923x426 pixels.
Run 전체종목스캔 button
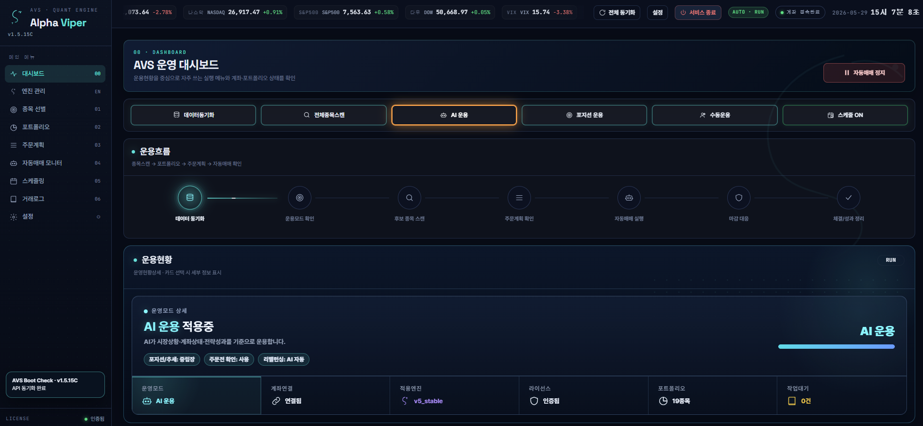click(x=324, y=115)
